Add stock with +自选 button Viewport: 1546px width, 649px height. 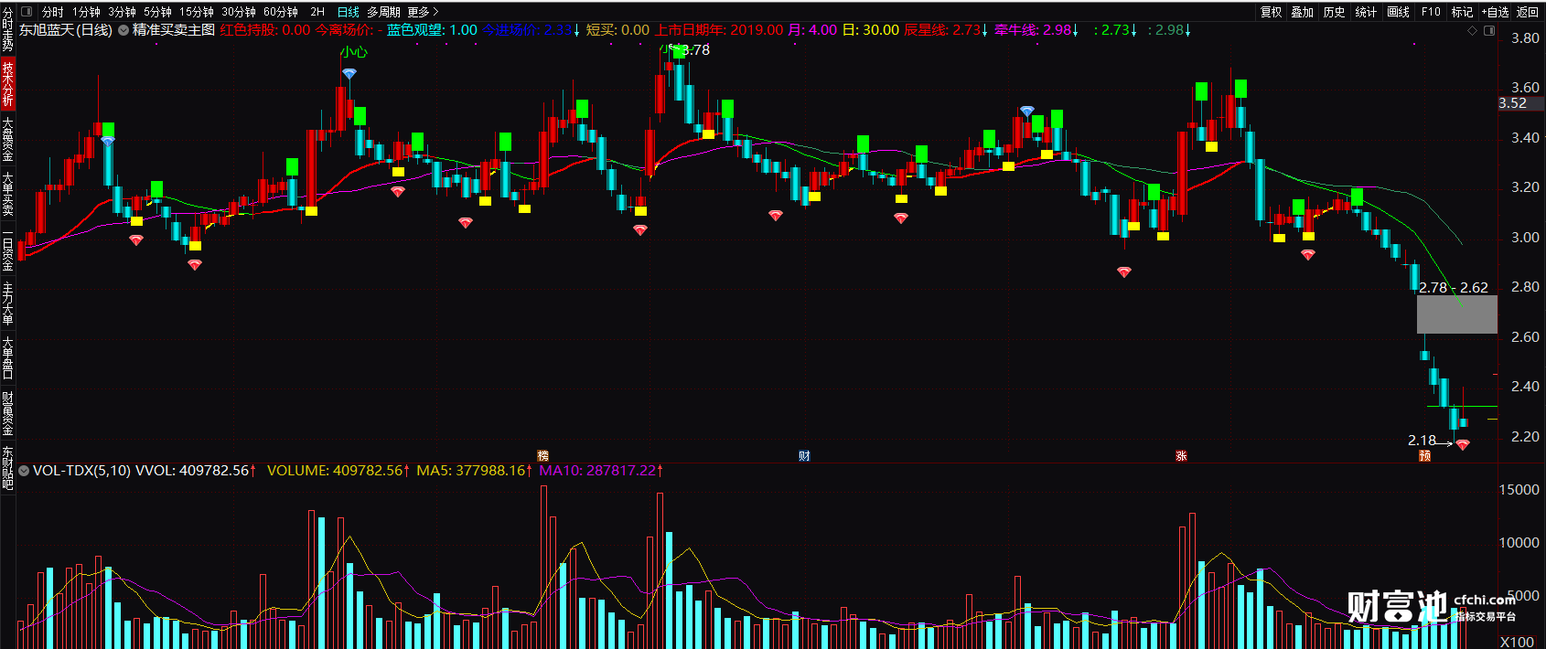[x=1495, y=12]
